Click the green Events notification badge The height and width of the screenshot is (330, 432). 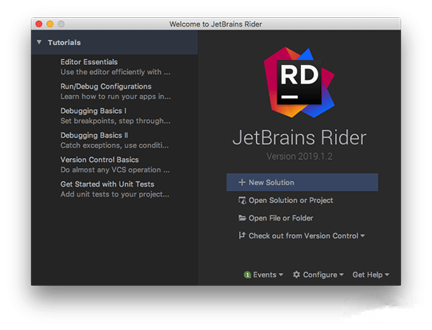click(247, 275)
